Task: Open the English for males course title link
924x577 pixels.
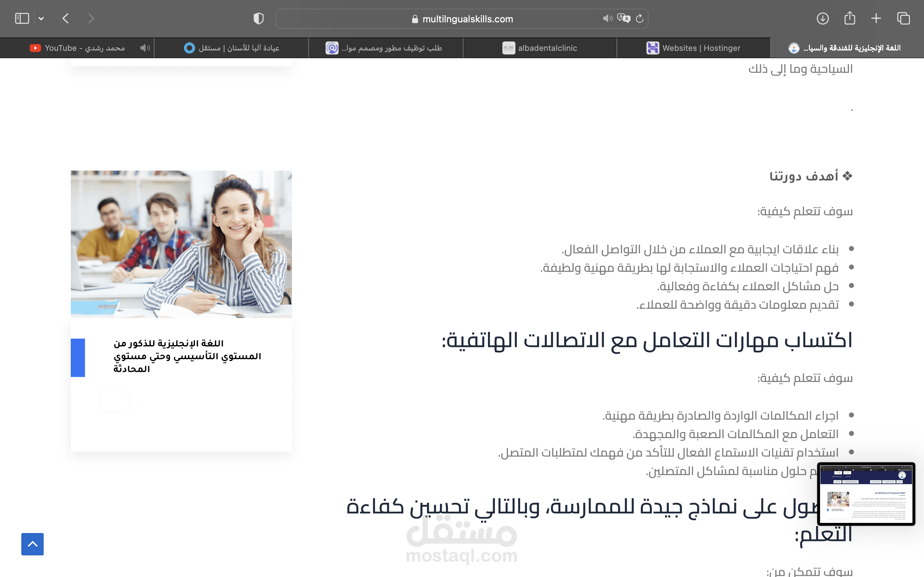Action: tap(187, 356)
